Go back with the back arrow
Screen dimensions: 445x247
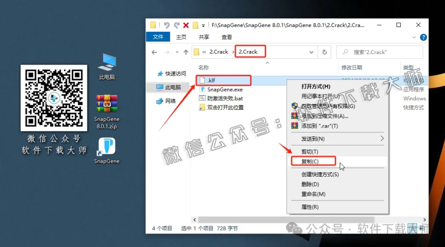click(x=154, y=52)
